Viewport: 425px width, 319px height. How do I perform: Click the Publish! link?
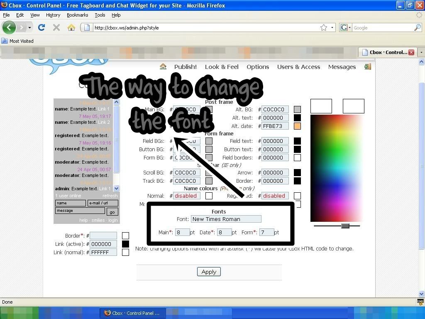(185, 66)
